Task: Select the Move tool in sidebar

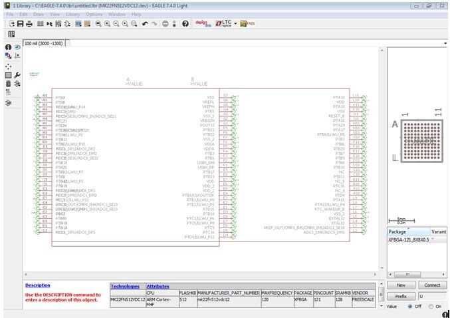Action: point(8,67)
